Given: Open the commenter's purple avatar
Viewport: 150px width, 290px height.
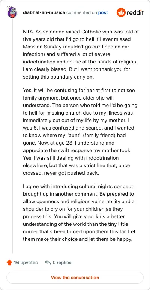Looking at the screenshot, I should pyautogui.click(x=12, y=12).
